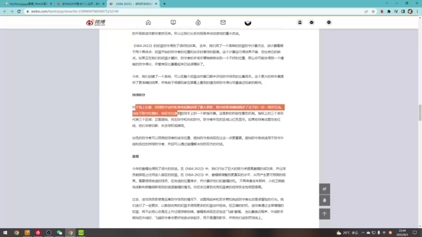This screenshot has height=237, width=422.
Task: Open the Windows notification center
Action: click(415, 233)
